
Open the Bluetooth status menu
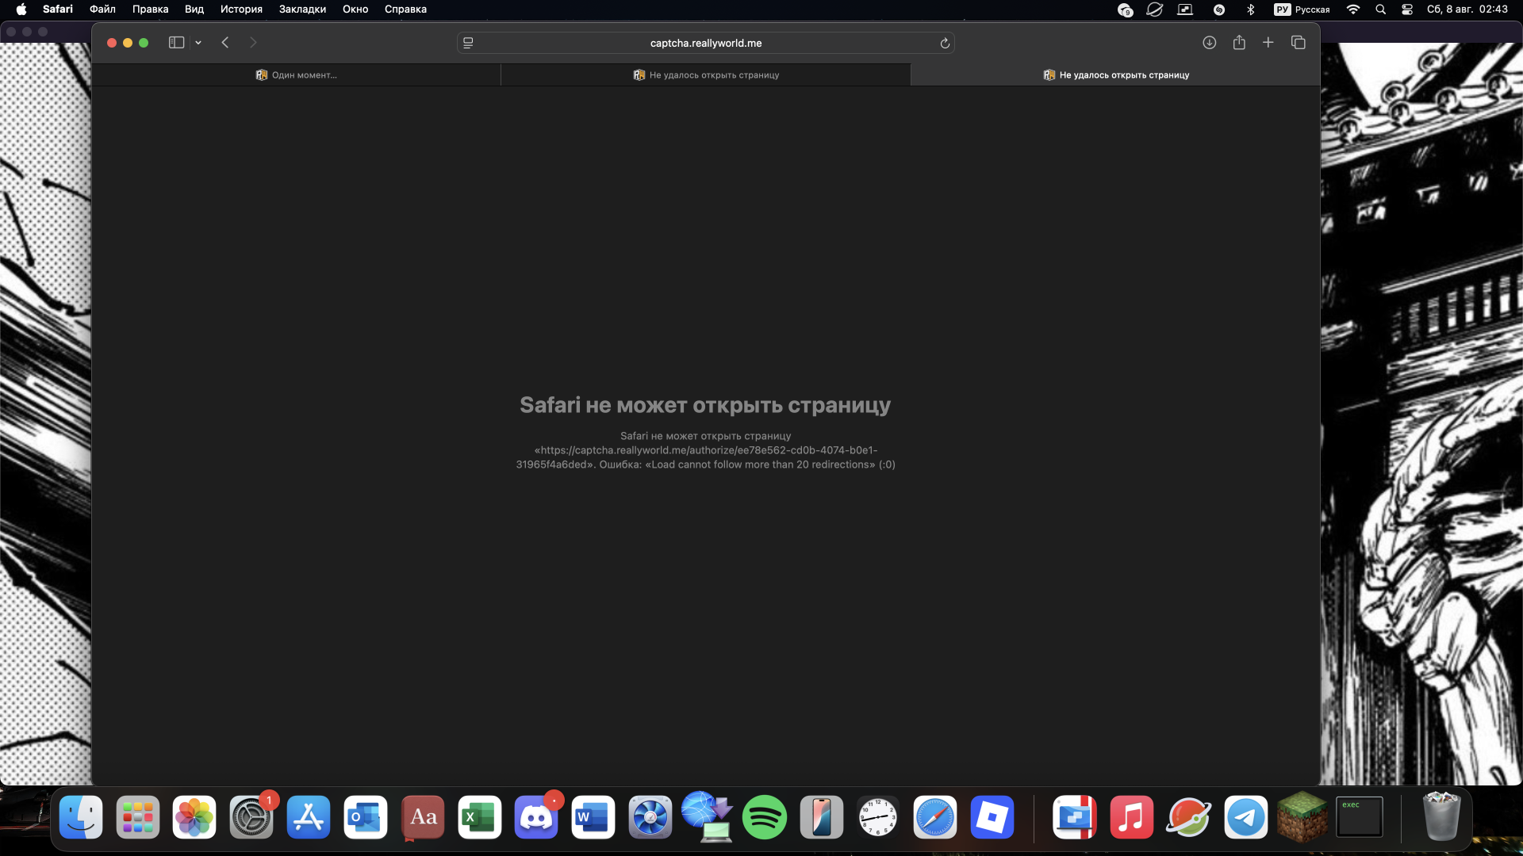1251,10
